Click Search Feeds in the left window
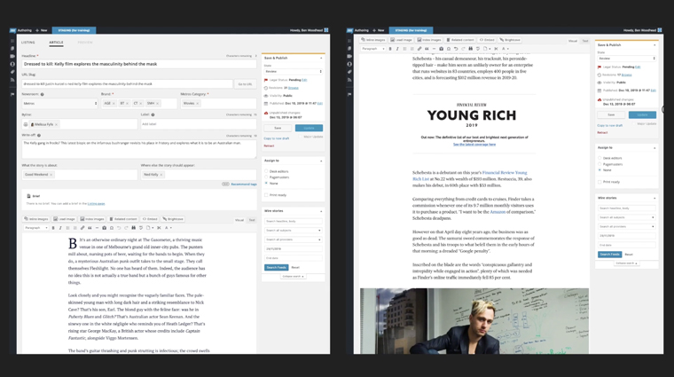This screenshot has height=377, width=674. click(x=277, y=267)
